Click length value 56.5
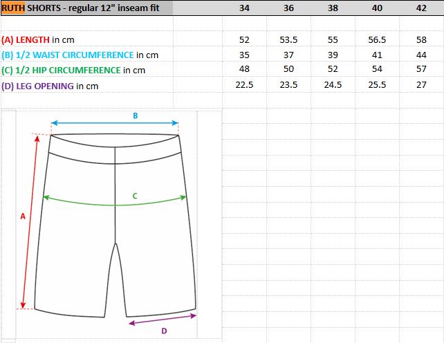444x343 pixels. pyautogui.click(x=377, y=40)
